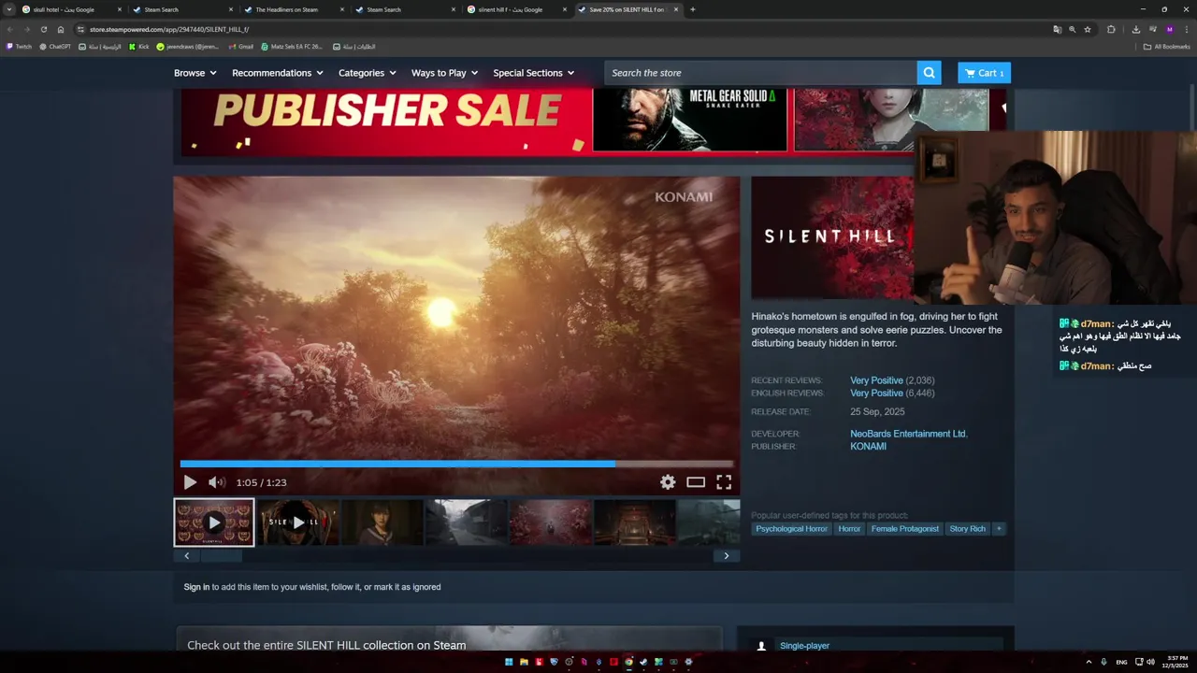Switch to the skull hotel Google tab

(73, 9)
